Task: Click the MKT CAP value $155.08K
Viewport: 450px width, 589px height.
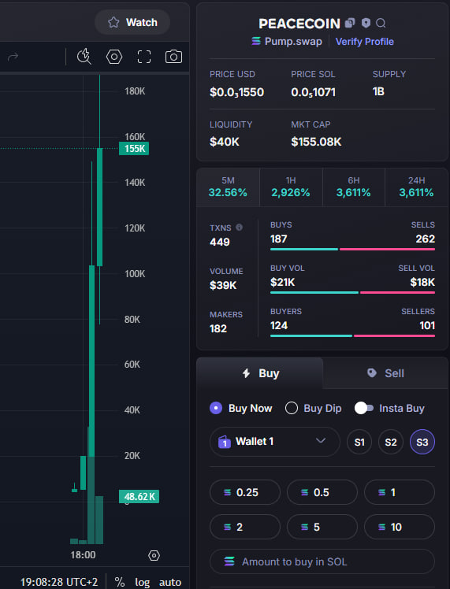Action: point(316,142)
